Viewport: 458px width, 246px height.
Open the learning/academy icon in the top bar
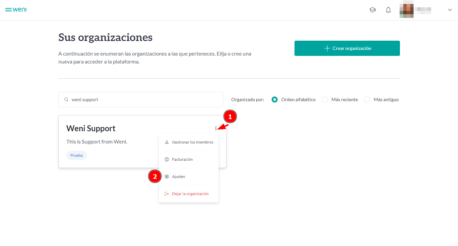tap(372, 10)
